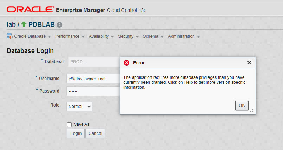The width and height of the screenshot is (283, 150).
Task: Open the Administration menu
Action: click(184, 36)
